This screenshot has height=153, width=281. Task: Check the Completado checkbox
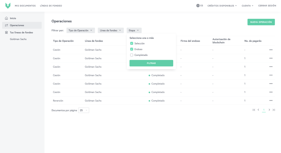pyautogui.click(x=132, y=55)
